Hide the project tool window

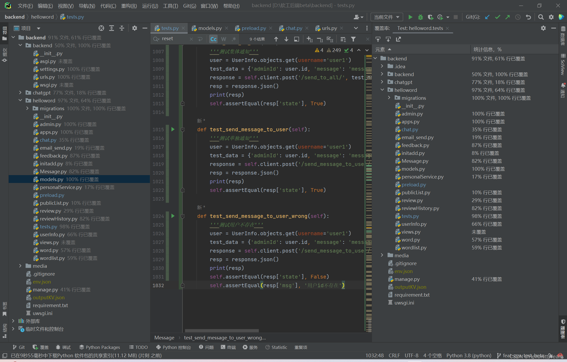click(145, 28)
